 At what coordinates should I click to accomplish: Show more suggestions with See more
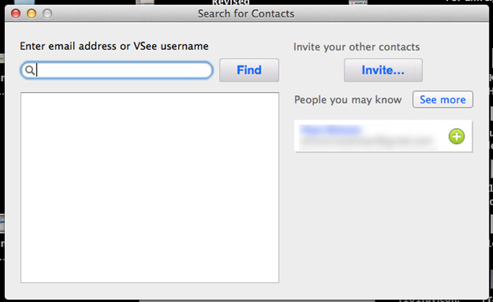[443, 100]
